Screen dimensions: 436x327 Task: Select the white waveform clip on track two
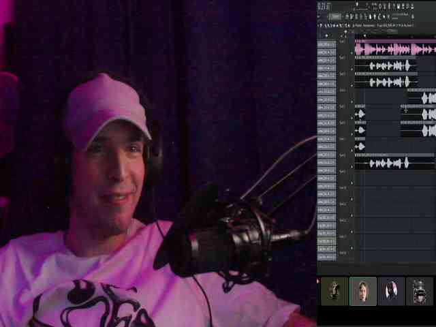tap(390, 65)
